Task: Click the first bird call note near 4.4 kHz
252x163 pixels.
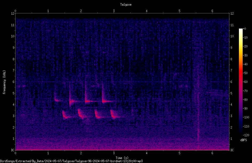Action: (x=58, y=100)
